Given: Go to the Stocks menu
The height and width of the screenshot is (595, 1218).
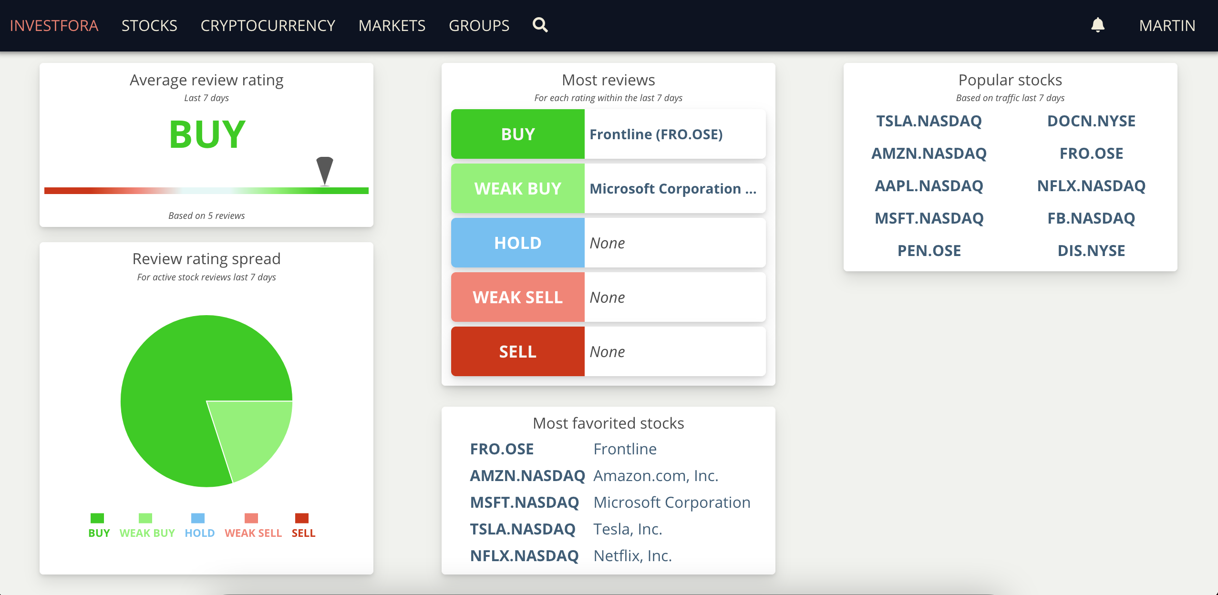Looking at the screenshot, I should 149,25.
